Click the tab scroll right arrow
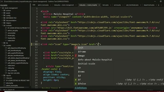The image size is (164, 92). (x=35, y=5)
